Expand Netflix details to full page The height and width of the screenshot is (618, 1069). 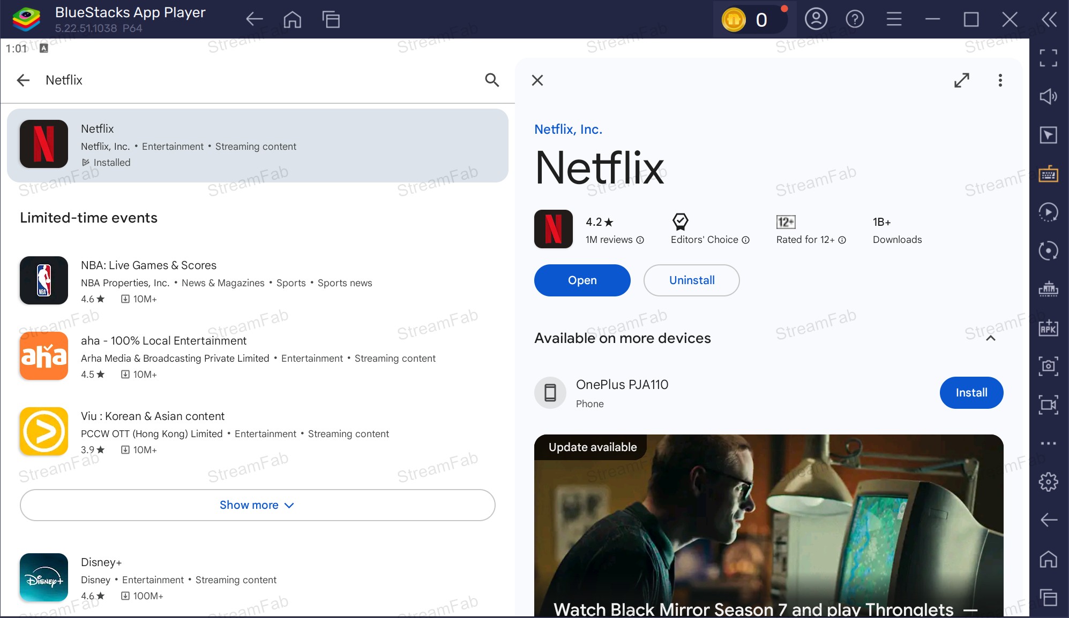[962, 80]
